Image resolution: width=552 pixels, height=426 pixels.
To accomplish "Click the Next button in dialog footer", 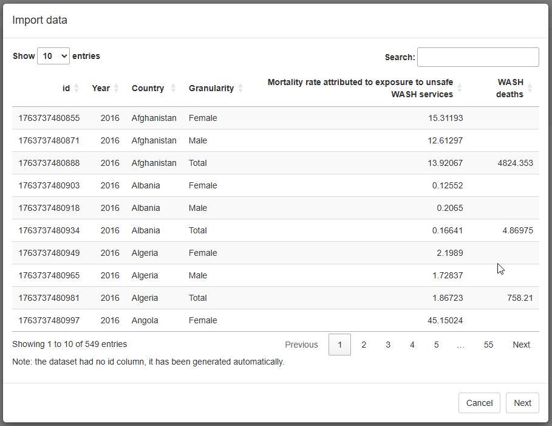I will click(x=522, y=403).
